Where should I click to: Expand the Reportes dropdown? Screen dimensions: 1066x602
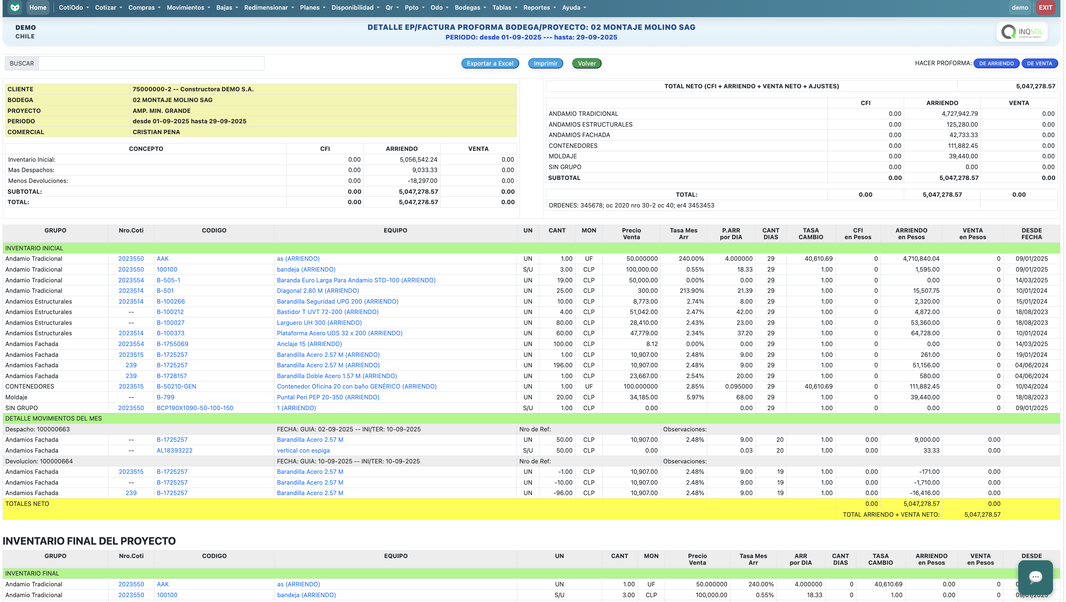(539, 7)
